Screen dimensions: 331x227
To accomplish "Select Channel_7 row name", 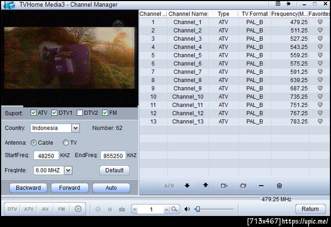I will click(188, 72).
